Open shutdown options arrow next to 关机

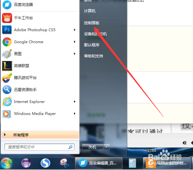coord(107,147)
